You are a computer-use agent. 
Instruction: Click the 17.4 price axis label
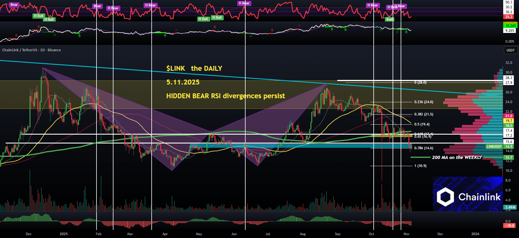[x=509, y=131]
